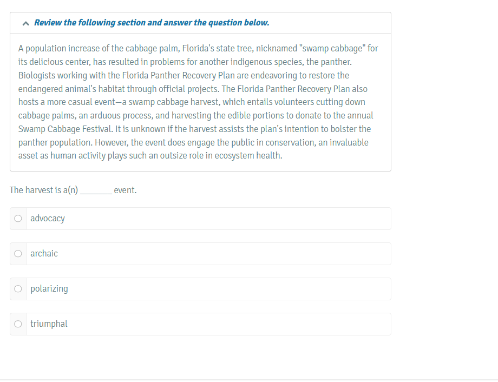Click the passage's last line 'asset as human activity'
Image resolution: width=498 pixels, height=382 pixels.
tap(150, 156)
